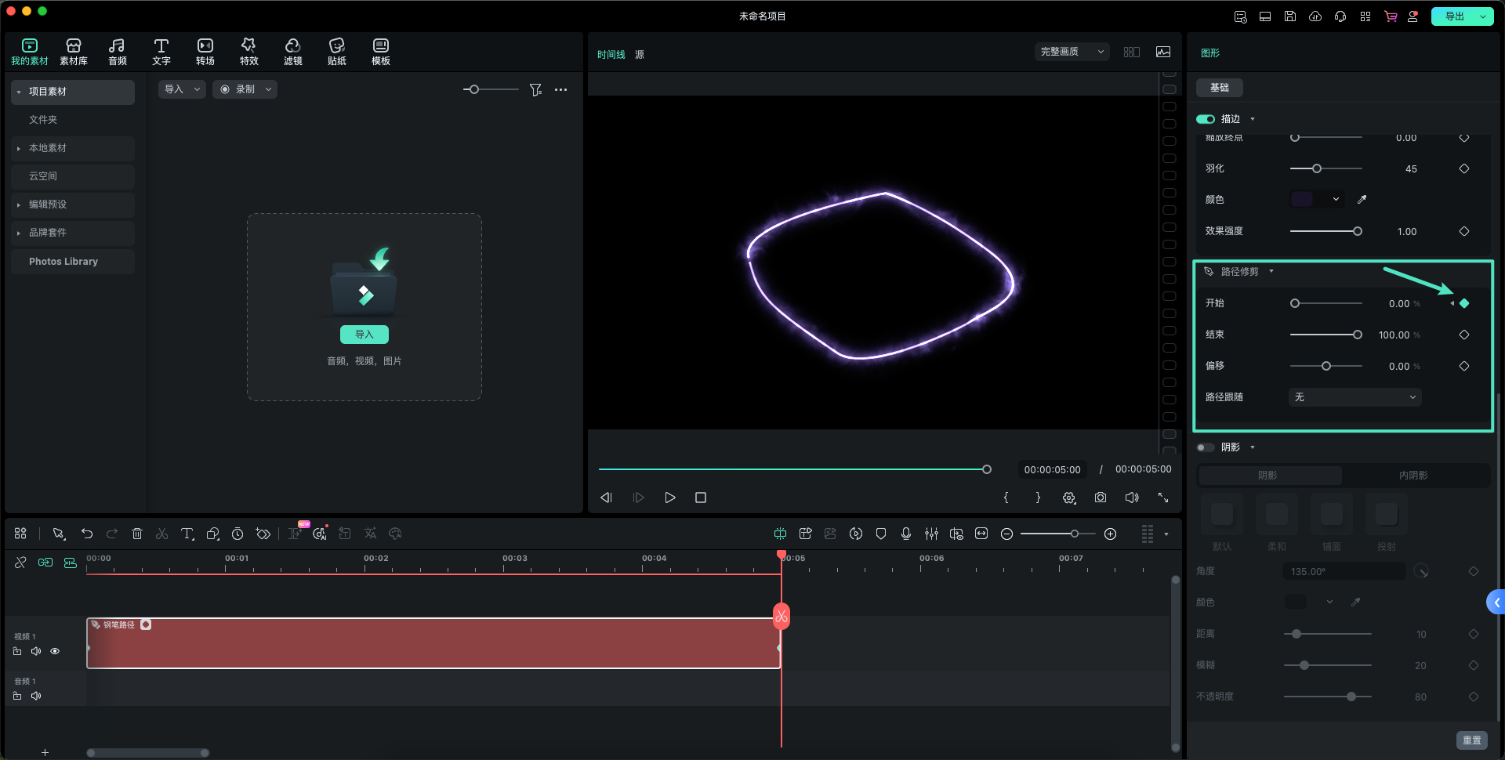
Task: Select the text tool in timeline toolbar
Action: pyautogui.click(x=187, y=534)
